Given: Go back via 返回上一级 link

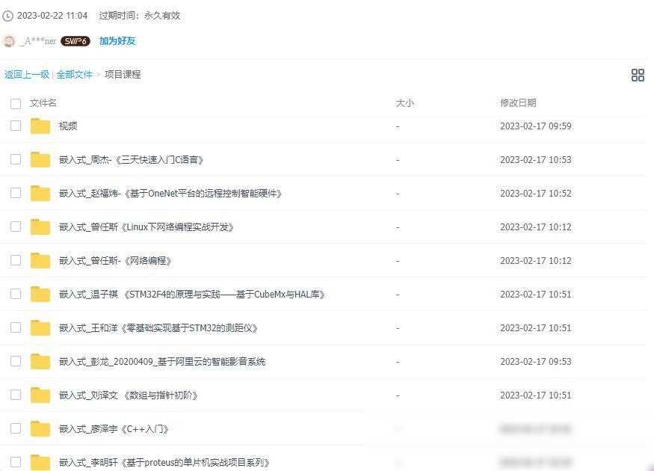Looking at the screenshot, I should 27,75.
